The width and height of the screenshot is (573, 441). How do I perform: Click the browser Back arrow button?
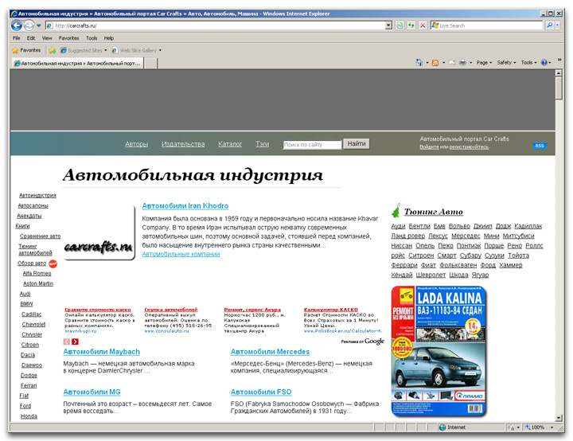click(18, 25)
